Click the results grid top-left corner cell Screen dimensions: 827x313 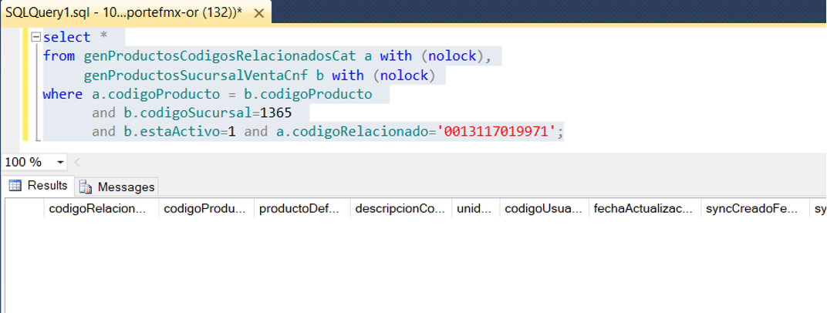pos(24,208)
